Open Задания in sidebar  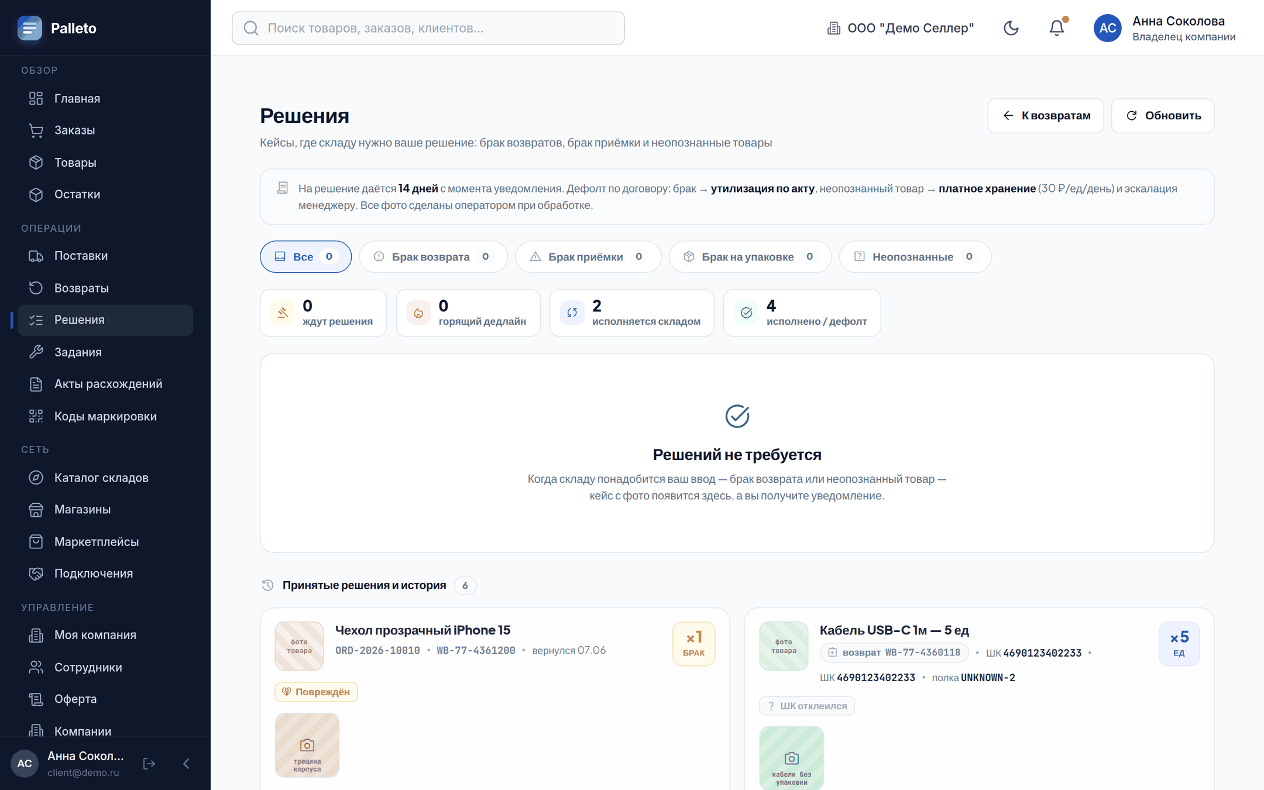tap(105, 352)
